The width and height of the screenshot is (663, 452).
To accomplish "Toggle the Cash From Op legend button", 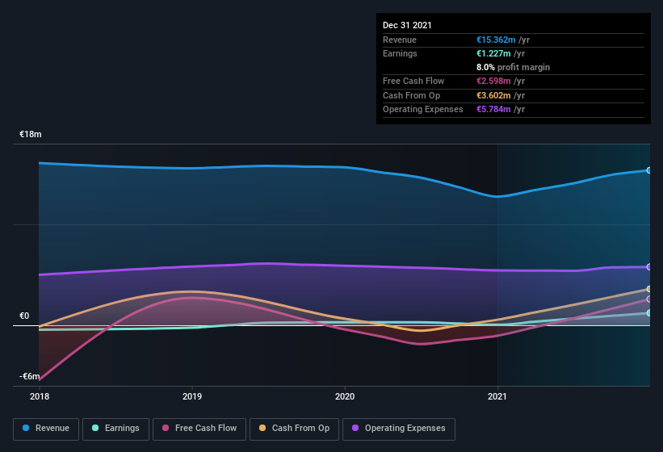I will [294, 429].
